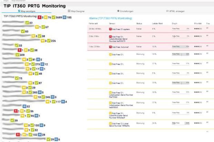Toggle the favorite flag on the /volume1 row
The width and height of the screenshot is (214, 142).
coord(207,46)
